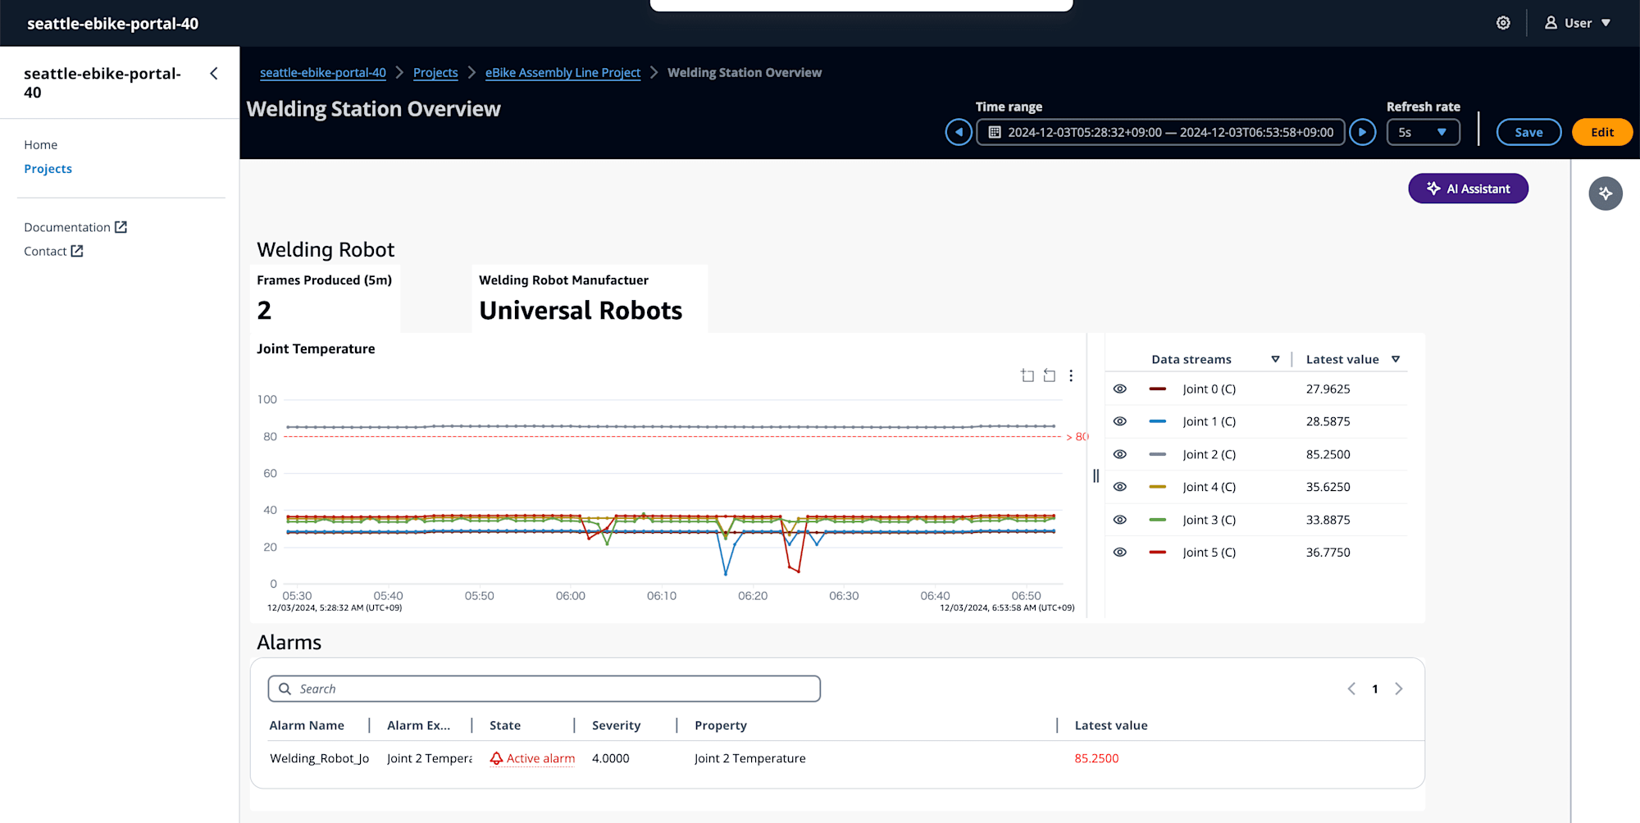Grab the chart legend resize handle
Image resolution: width=1640 pixels, height=823 pixels.
1096,475
